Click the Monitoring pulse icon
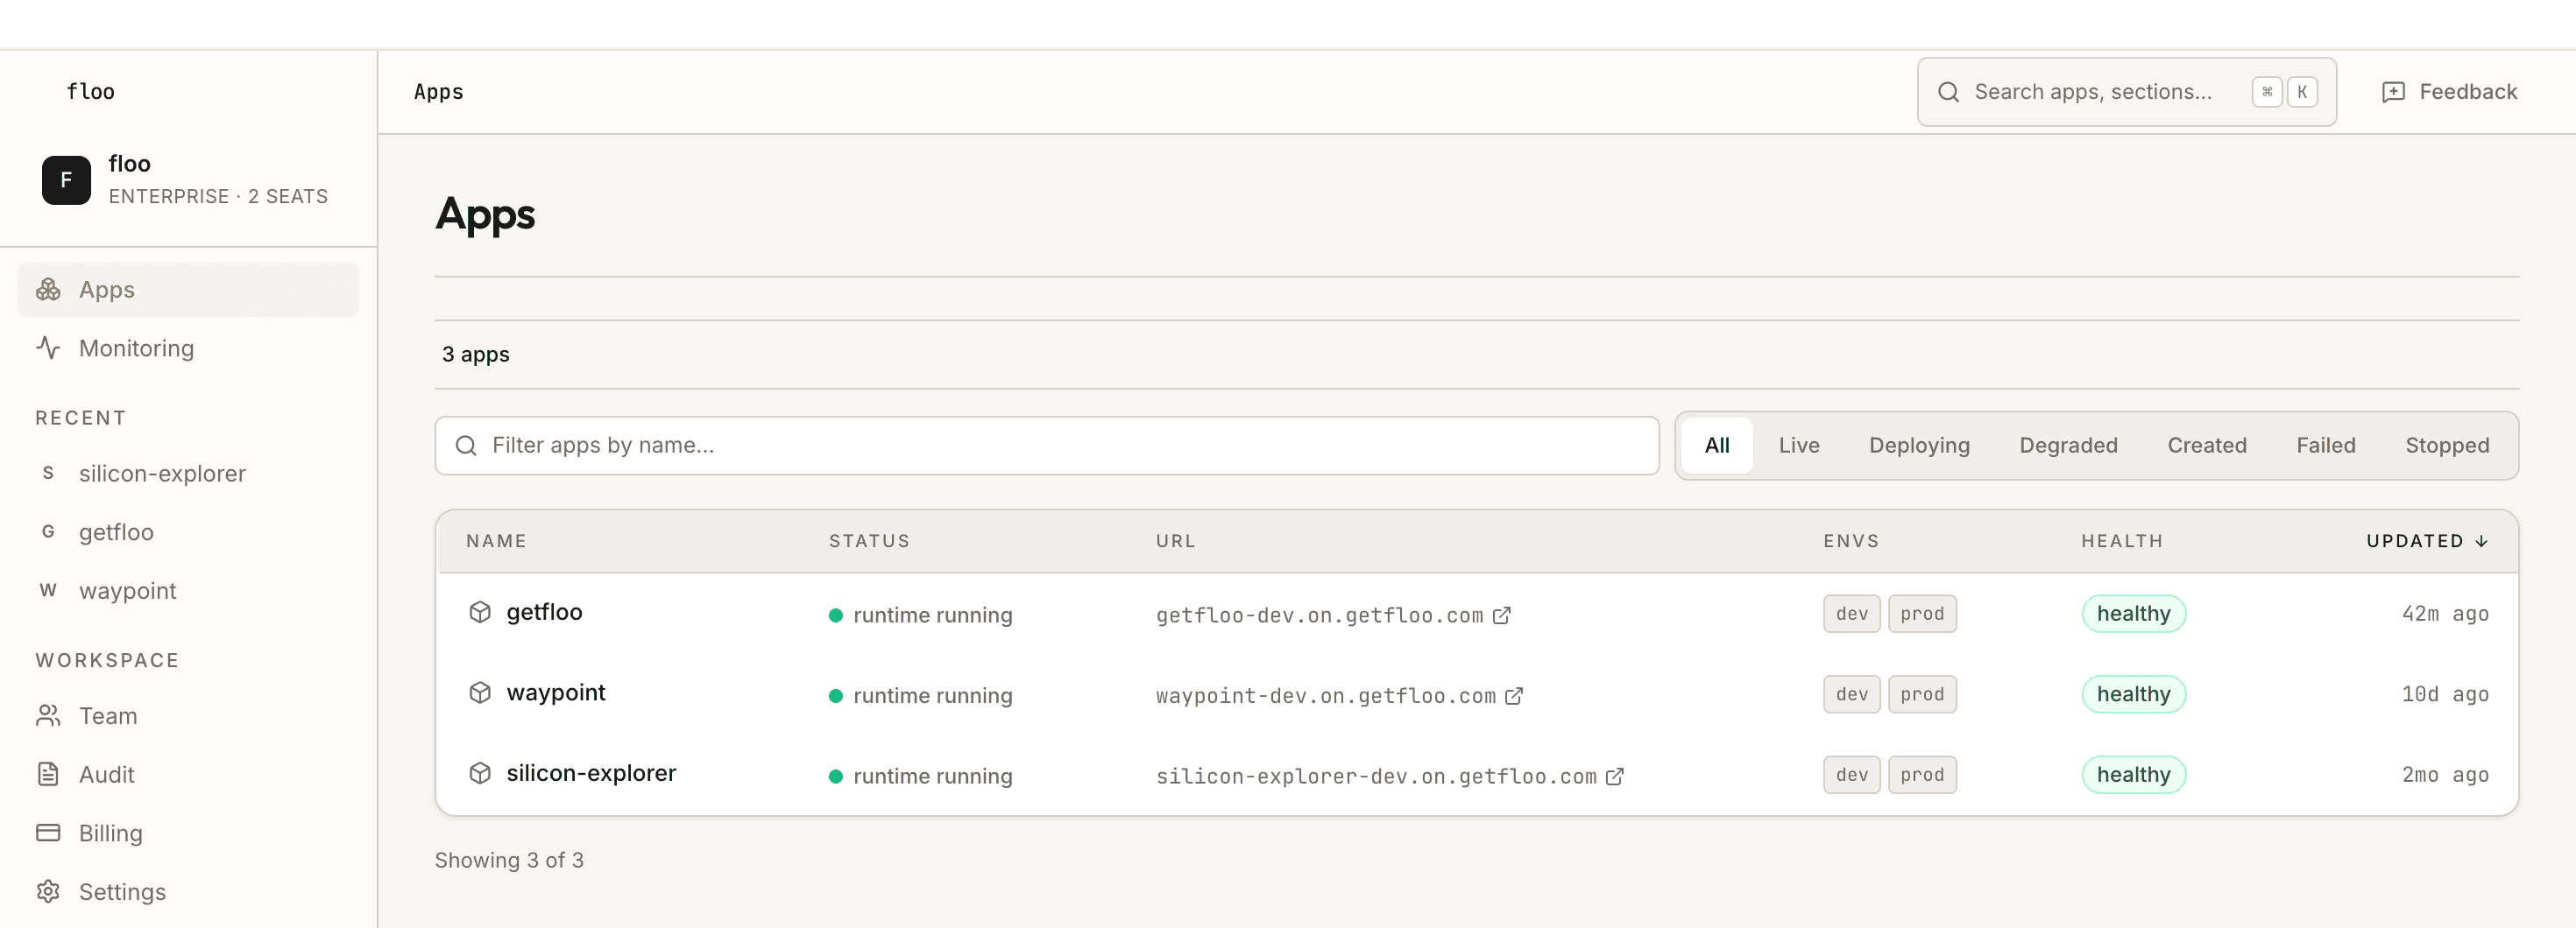The height and width of the screenshot is (928, 2576). (48, 348)
